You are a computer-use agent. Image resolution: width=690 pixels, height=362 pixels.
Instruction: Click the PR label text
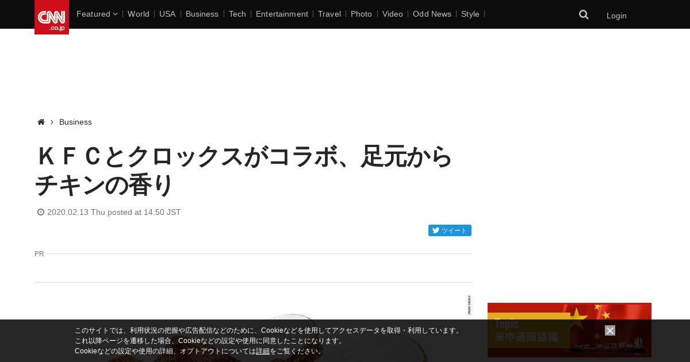coord(39,253)
